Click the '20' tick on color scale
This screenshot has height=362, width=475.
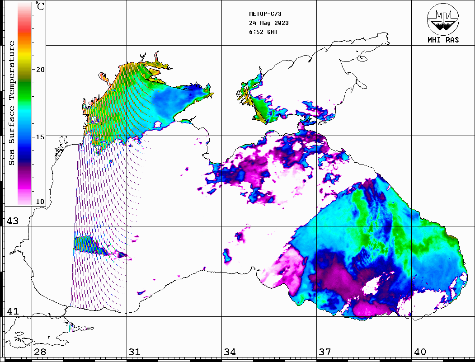click(x=40, y=70)
